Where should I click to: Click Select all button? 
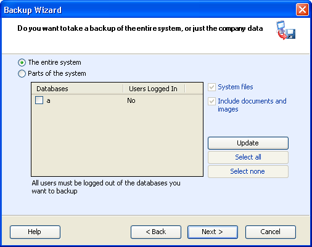[x=248, y=157]
